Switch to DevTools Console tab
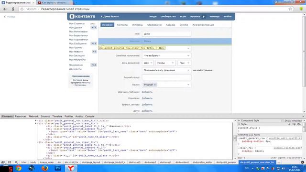 click(x=90, y=117)
